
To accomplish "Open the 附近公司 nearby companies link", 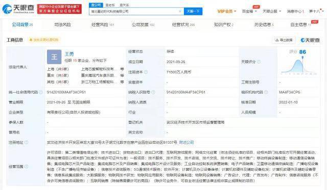I will pos(186,143).
